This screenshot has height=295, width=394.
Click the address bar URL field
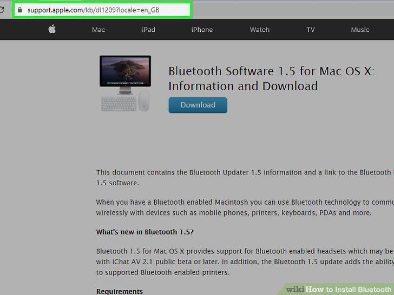click(x=102, y=10)
